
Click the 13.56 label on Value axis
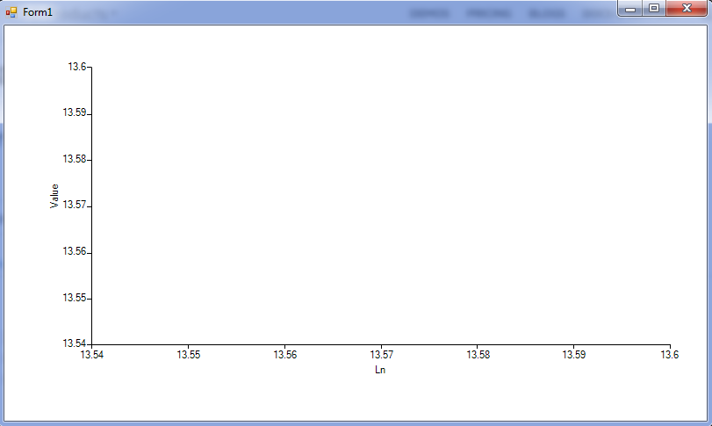pos(75,251)
